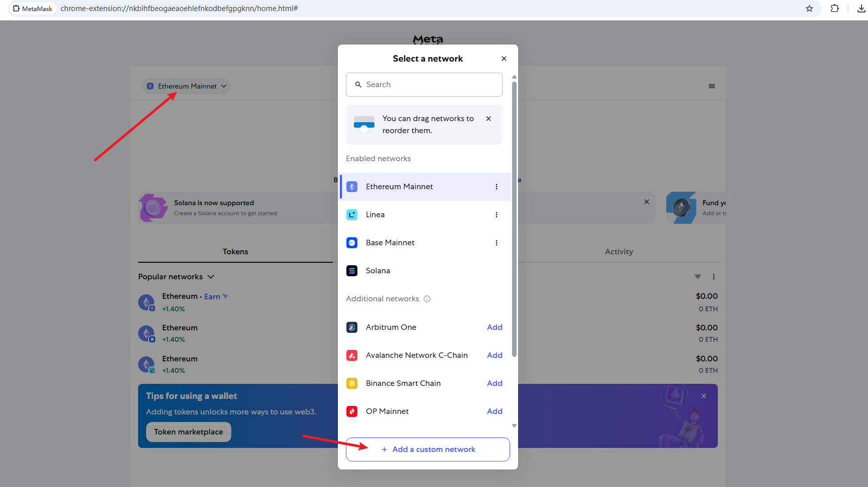Viewport: 868px width, 487px height.
Task: Switch to the Activity tab
Action: pyautogui.click(x=619, y=252)
